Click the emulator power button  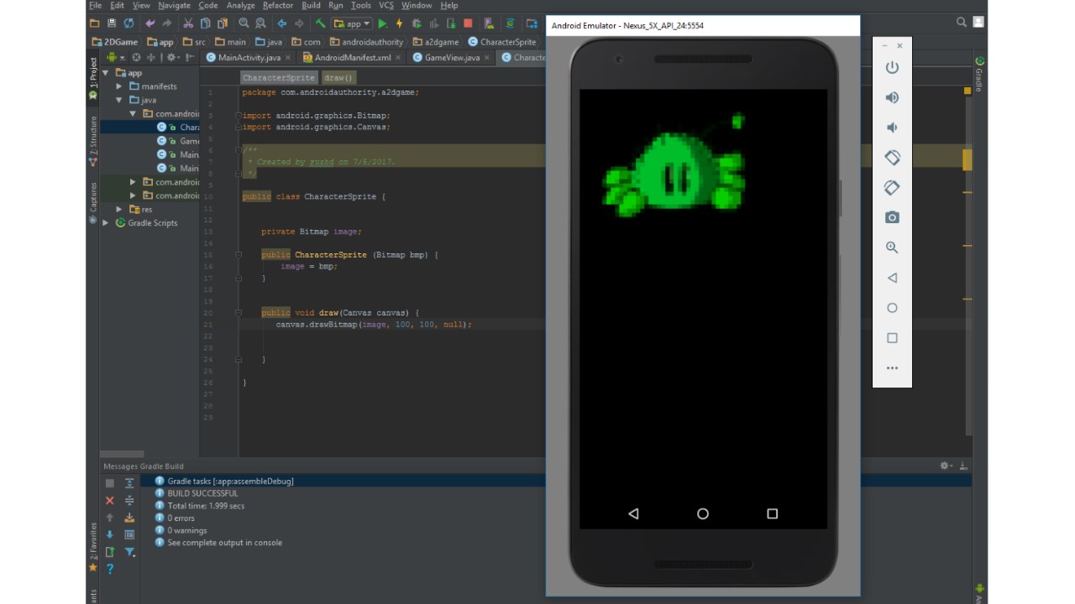pyautogui.click(x=892, y=68)
